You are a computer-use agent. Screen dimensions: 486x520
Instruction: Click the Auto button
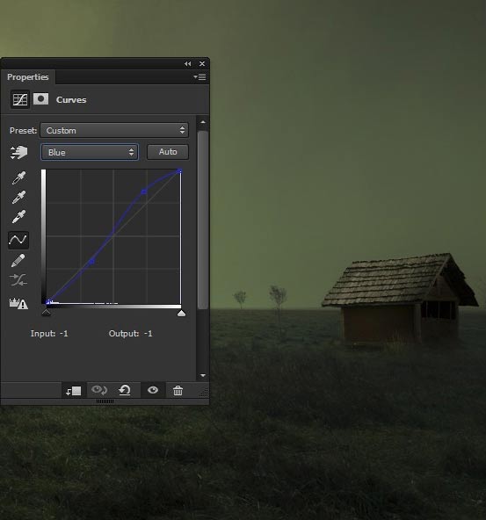click(x=168, y=152)
